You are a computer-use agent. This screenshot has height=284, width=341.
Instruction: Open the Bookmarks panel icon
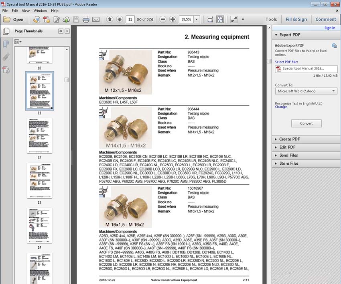[6, 44]
